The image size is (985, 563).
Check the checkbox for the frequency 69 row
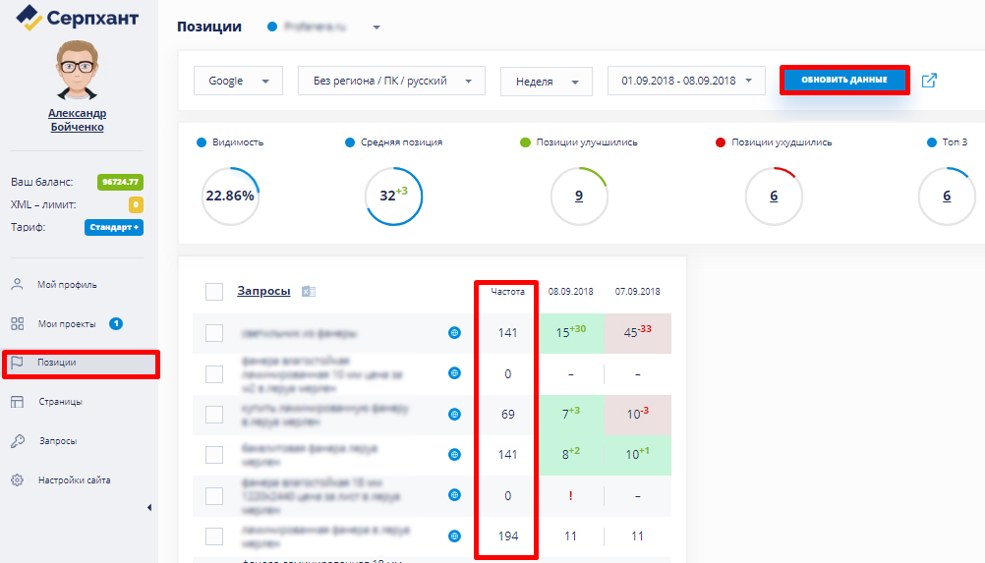[x=214, y=414]
